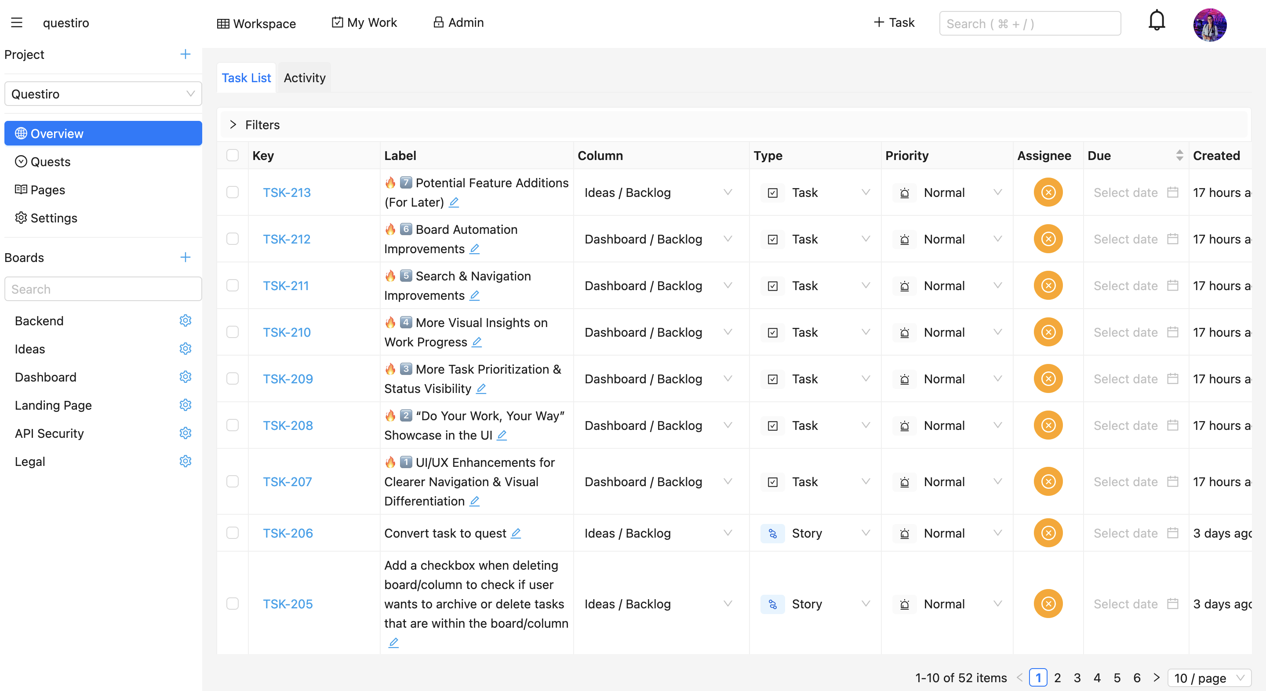Open task link TSK-207
Viewport: 1266px width, 691px height.
click(x=287, y=481)
